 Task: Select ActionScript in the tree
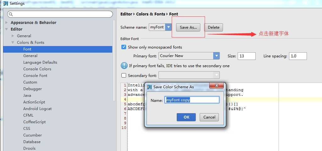coord(34,102)
